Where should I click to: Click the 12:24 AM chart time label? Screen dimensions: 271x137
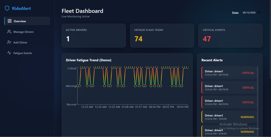pos(101,107)
